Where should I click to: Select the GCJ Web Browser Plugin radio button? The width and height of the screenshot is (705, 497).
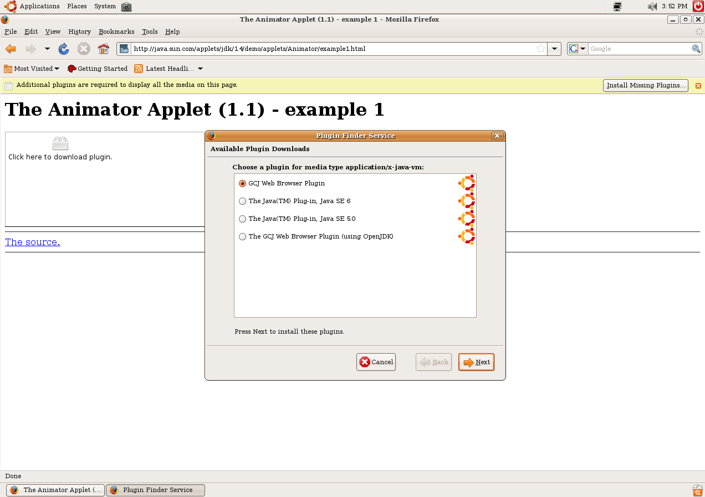tap(242, 184)
